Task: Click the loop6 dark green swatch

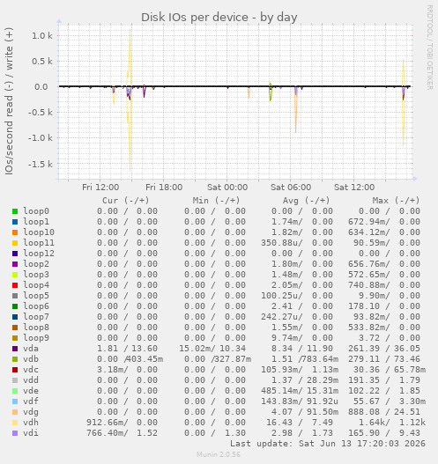Action: pos(15,306)
